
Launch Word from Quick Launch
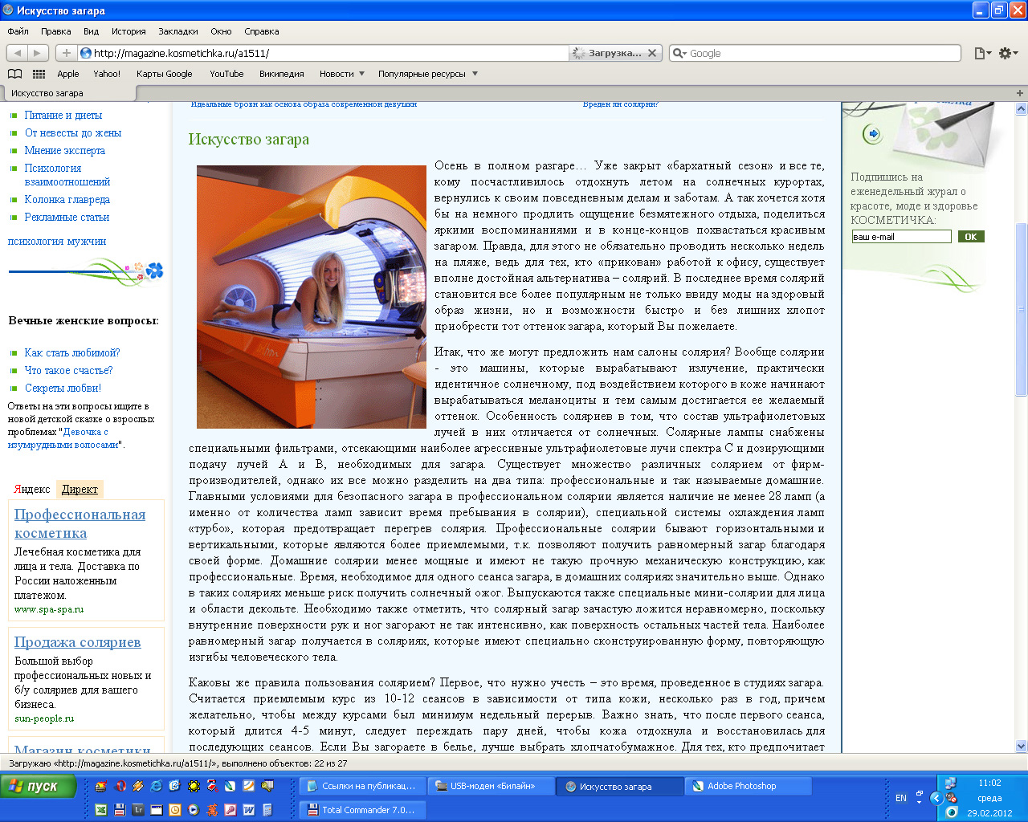pyautogui.click(x=249, y=809)
